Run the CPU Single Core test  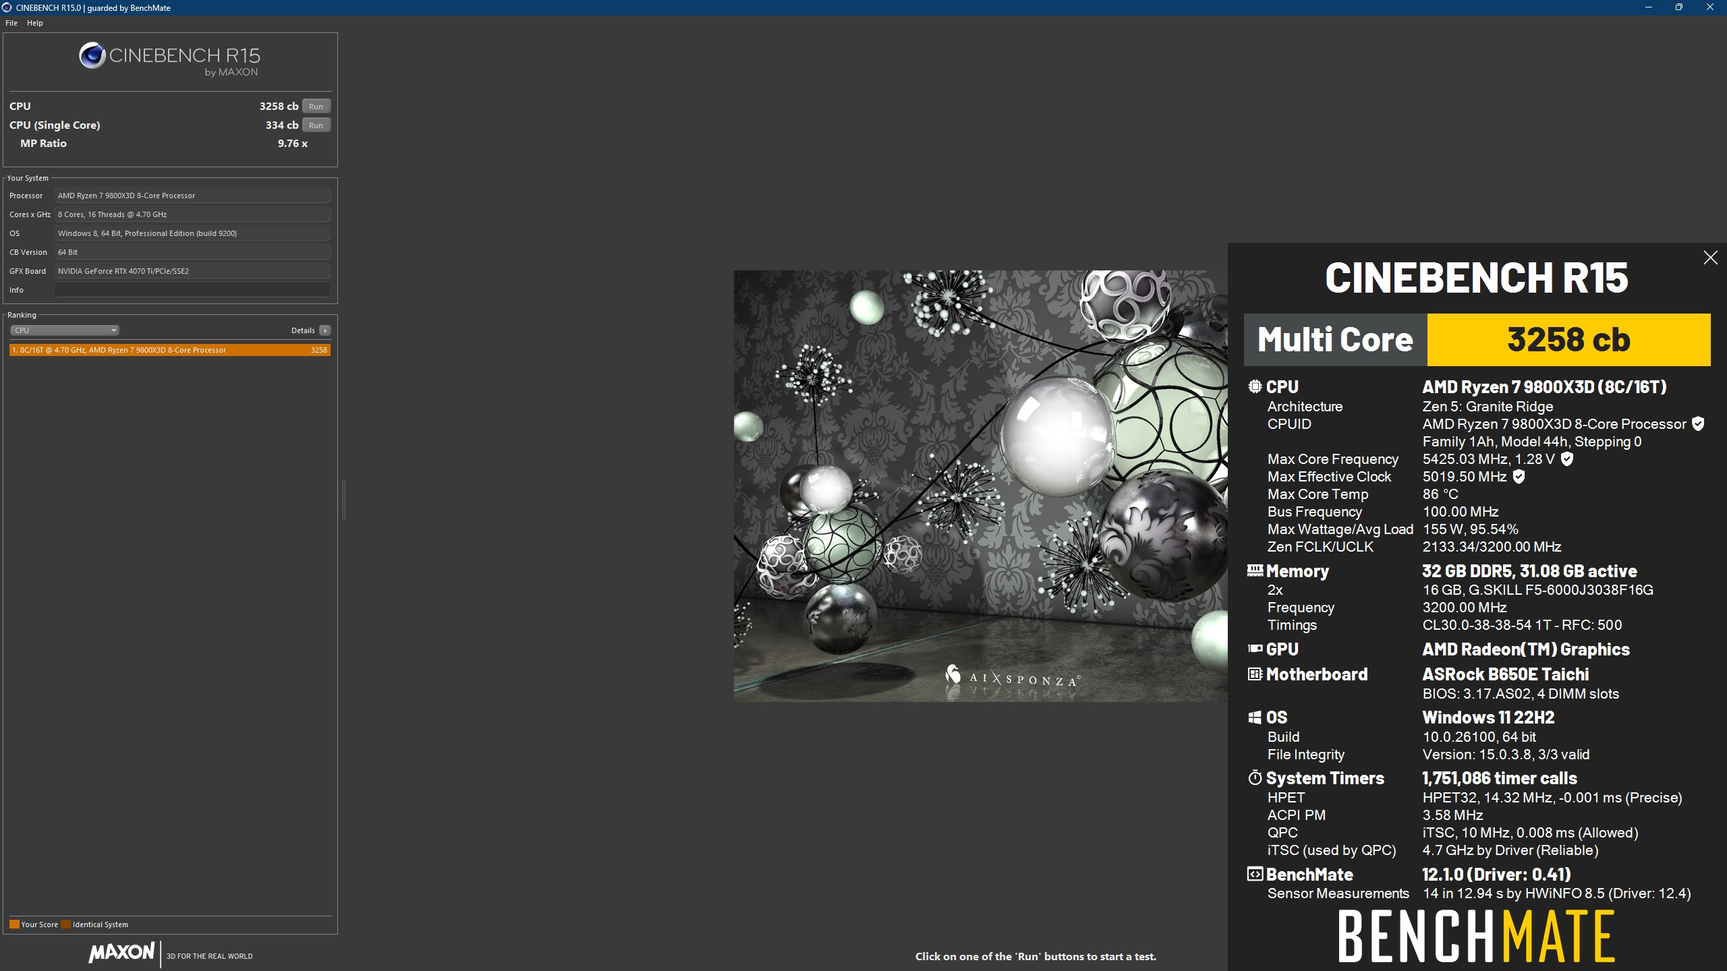[x=316, y=125]
